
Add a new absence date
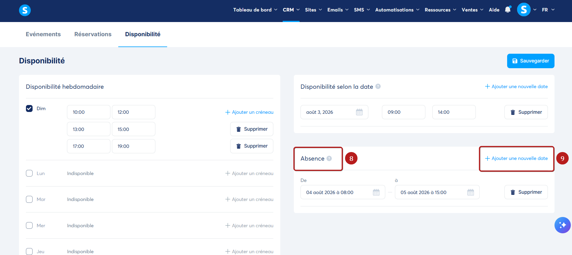(516, 158)
